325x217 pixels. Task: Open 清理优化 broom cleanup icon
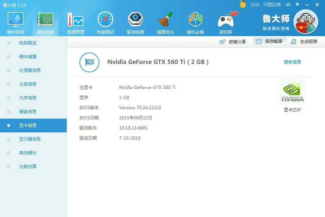pos(165,20)
